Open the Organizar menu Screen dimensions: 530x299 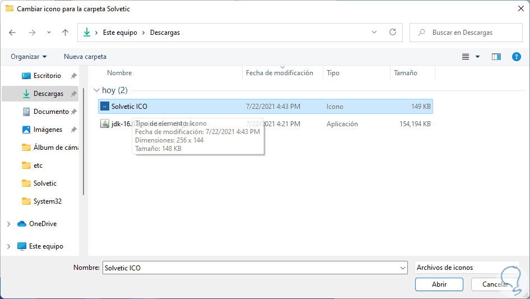[x=29, y=57]
